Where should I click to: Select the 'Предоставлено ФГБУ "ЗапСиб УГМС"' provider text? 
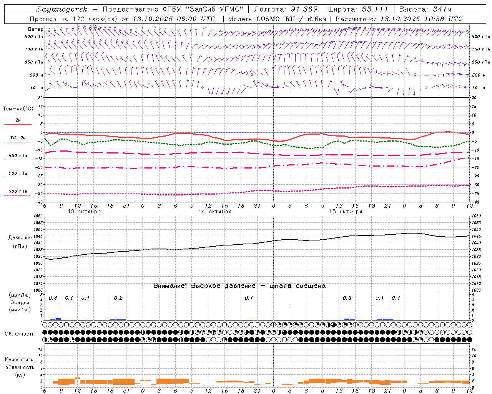[173, 9]
